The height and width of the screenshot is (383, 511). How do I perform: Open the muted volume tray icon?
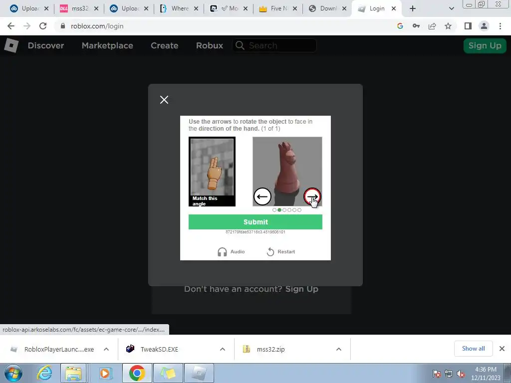pyautogui.click(x=461, y=374)
